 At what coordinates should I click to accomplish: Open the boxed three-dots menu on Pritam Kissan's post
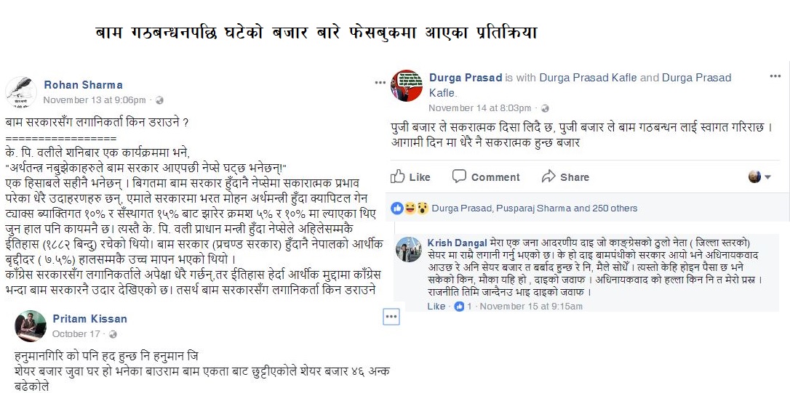pos(391,317)
